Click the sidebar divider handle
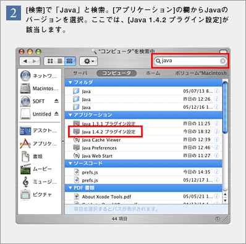This screenshot has height=244, width=246. coord(63,141)
